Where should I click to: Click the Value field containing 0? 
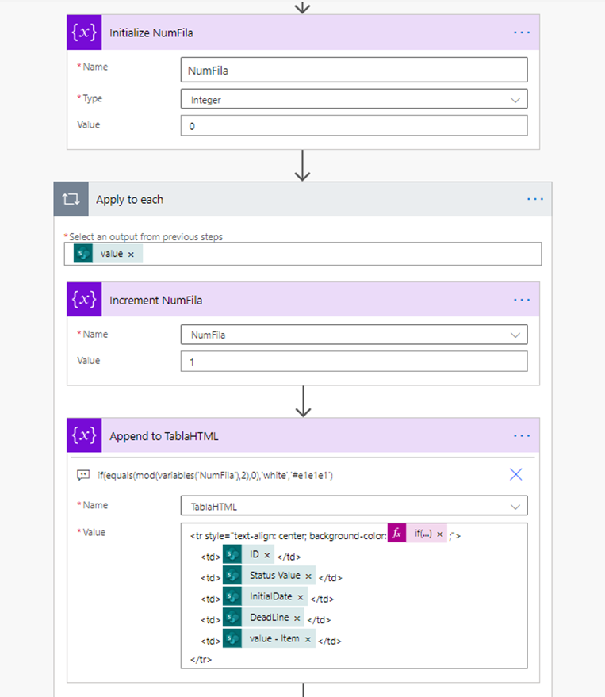click(x=354, y=124)
